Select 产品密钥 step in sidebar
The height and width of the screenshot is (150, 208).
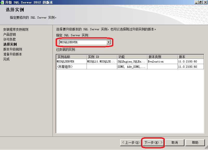click(x=9, y=35)
